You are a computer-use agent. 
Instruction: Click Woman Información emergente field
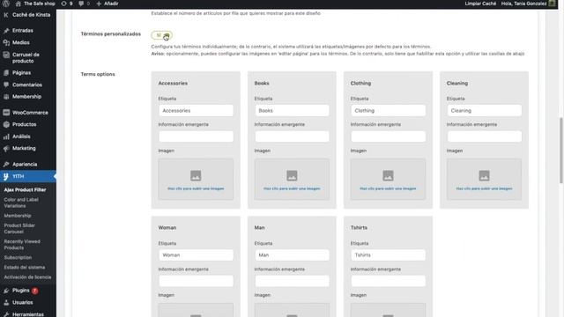coord(196,281)
